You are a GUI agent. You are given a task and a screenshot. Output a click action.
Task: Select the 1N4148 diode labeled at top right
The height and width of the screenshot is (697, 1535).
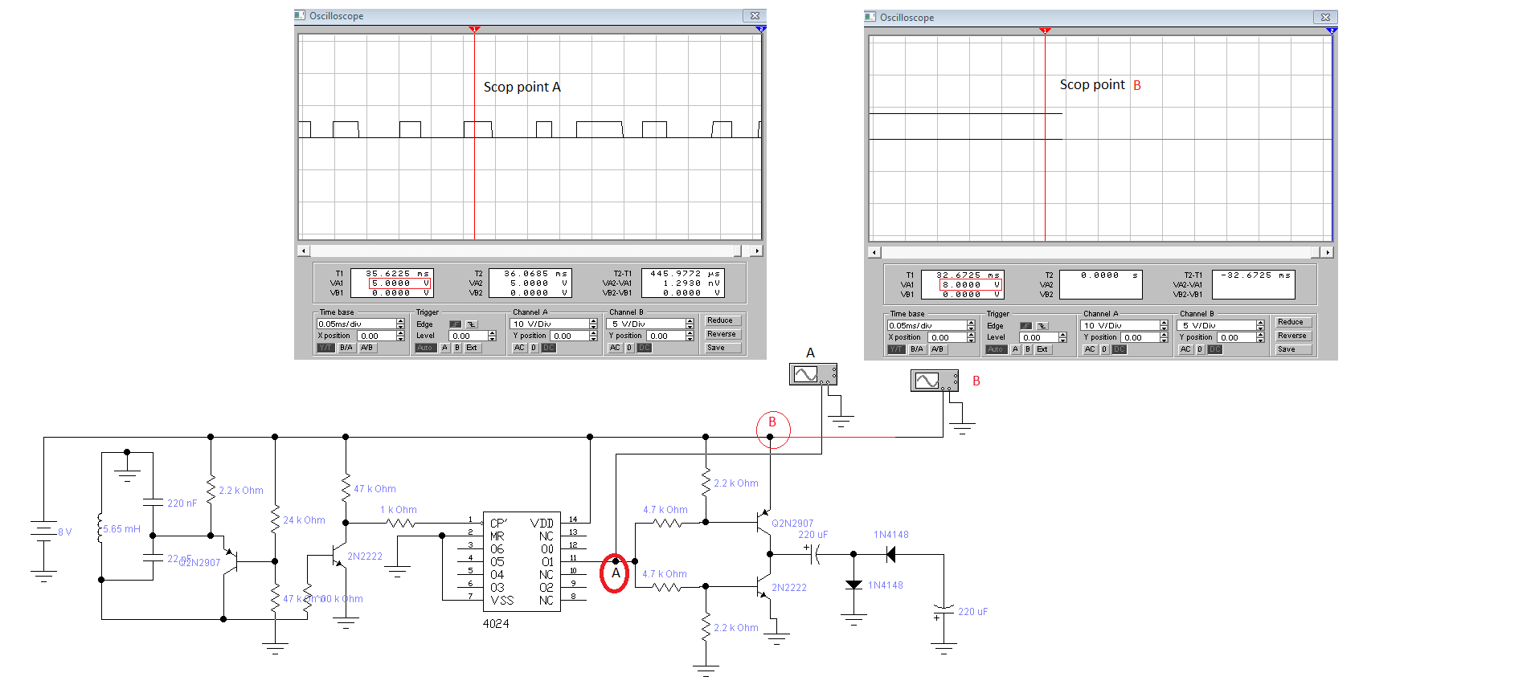point(890,554)
